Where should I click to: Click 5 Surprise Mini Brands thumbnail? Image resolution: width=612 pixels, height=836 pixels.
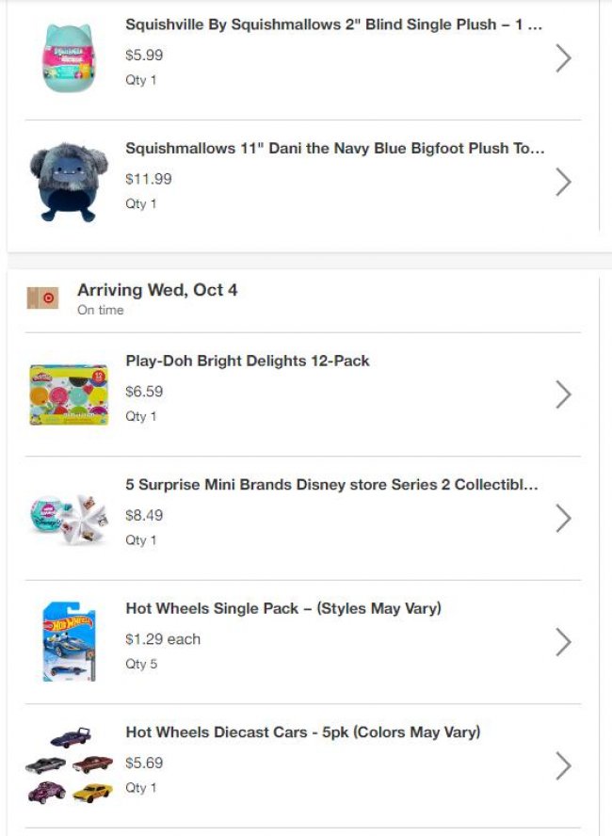[68, 518]
